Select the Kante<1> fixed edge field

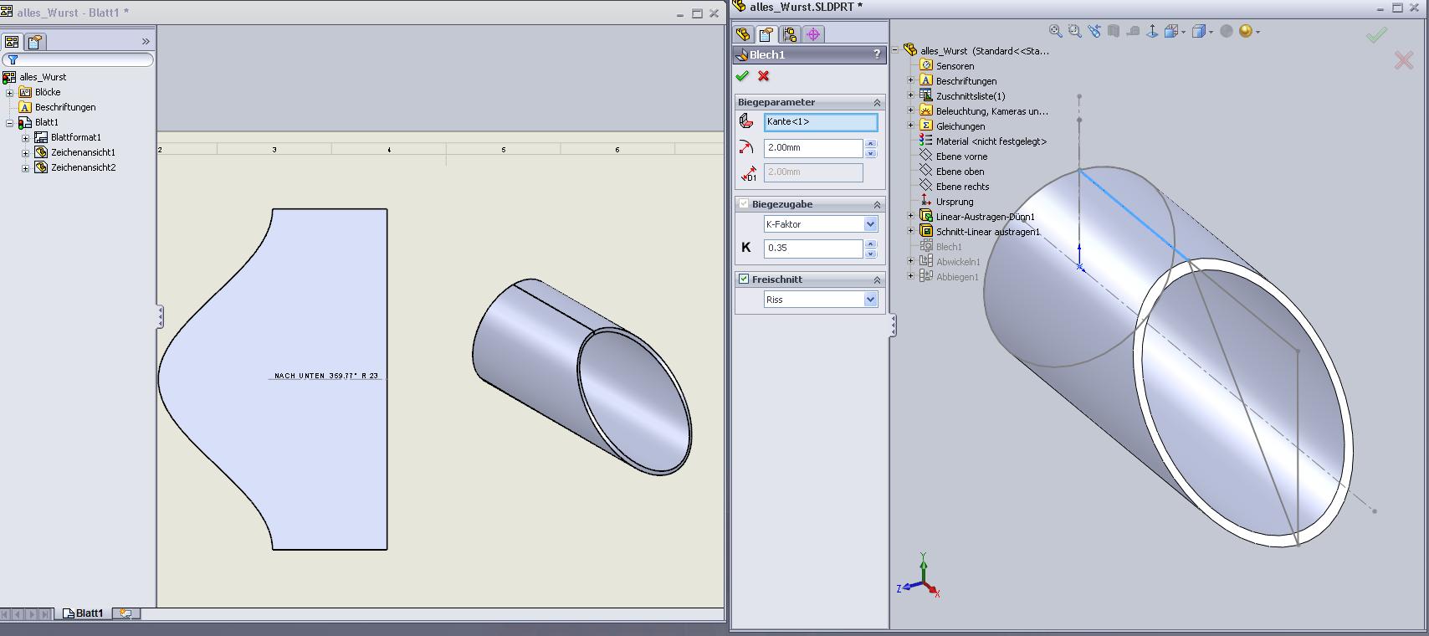[x=821, y=122]
